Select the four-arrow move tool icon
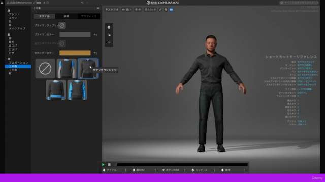This screenshot has height=182, width=325. (109, 42)
